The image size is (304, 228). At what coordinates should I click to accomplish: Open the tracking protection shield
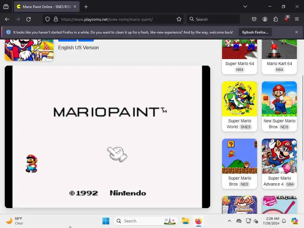47,19
